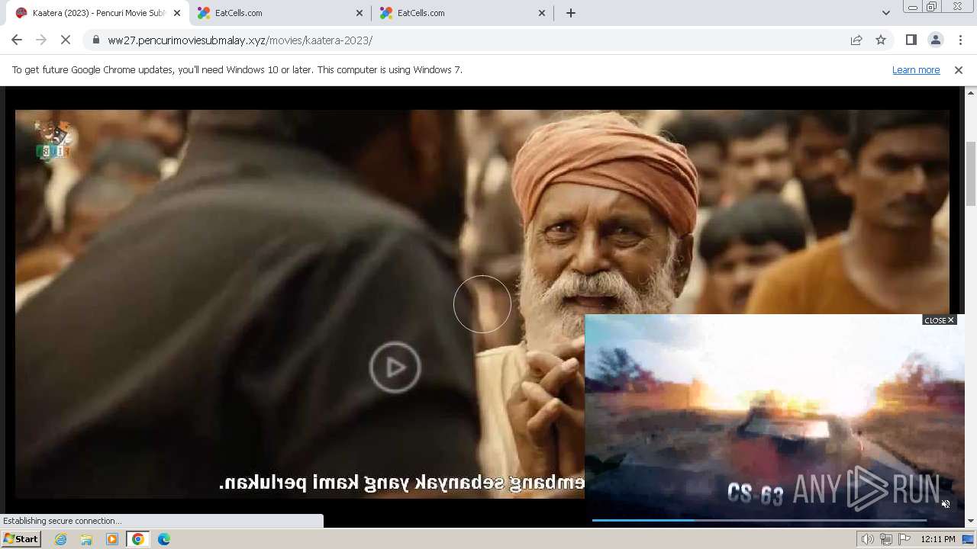977x549 pixels.
Task: Close the second EatCells.com tab
Action: click(x=542, y=13)
